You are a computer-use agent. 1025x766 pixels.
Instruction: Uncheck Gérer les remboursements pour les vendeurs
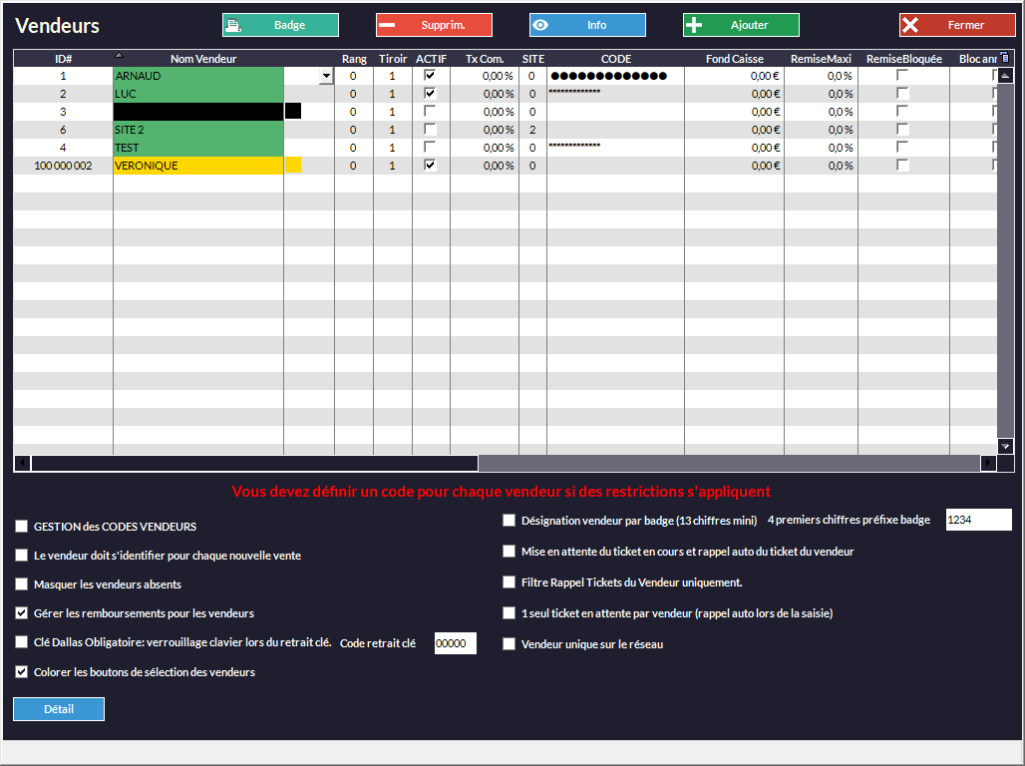(x=22, y=613)
